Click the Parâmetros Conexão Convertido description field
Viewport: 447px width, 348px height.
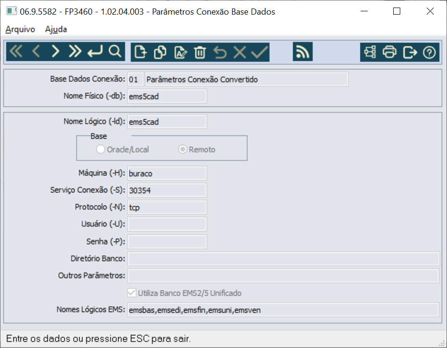pyautogui.click(x=246, y=79)
